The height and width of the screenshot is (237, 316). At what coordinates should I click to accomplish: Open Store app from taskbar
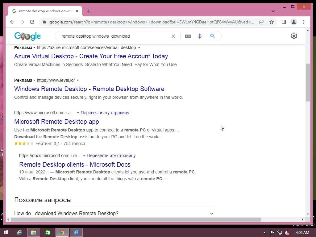(48, 233)
